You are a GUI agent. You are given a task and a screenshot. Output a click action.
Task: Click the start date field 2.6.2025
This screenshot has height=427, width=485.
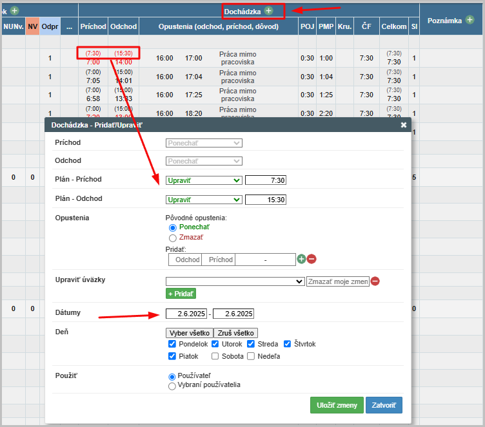(x=186, y=314)
